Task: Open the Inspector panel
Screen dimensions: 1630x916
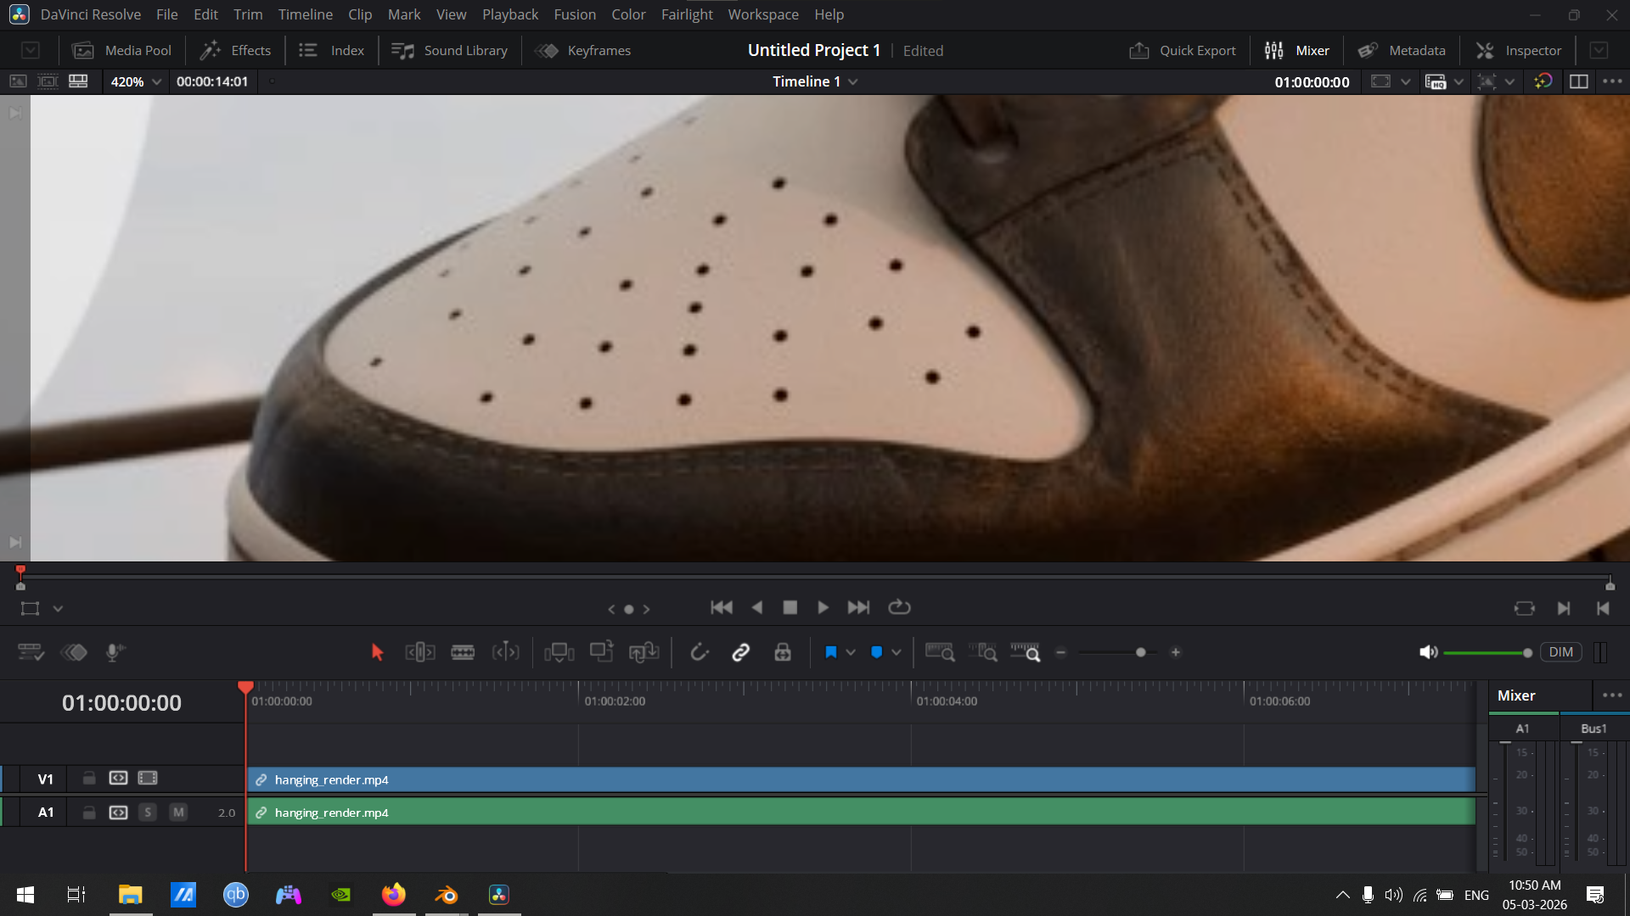Action: click(x=1519, y=50)
